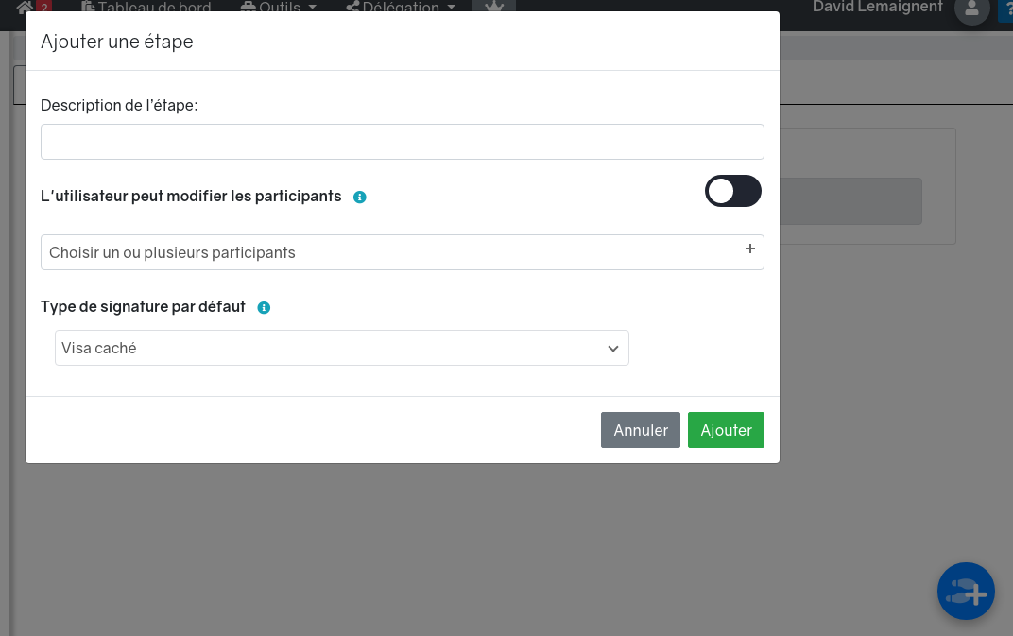Click the blue floating add-signature button
The height and width of the screenshot is (636, 1013).
click(x=966, y=591)
